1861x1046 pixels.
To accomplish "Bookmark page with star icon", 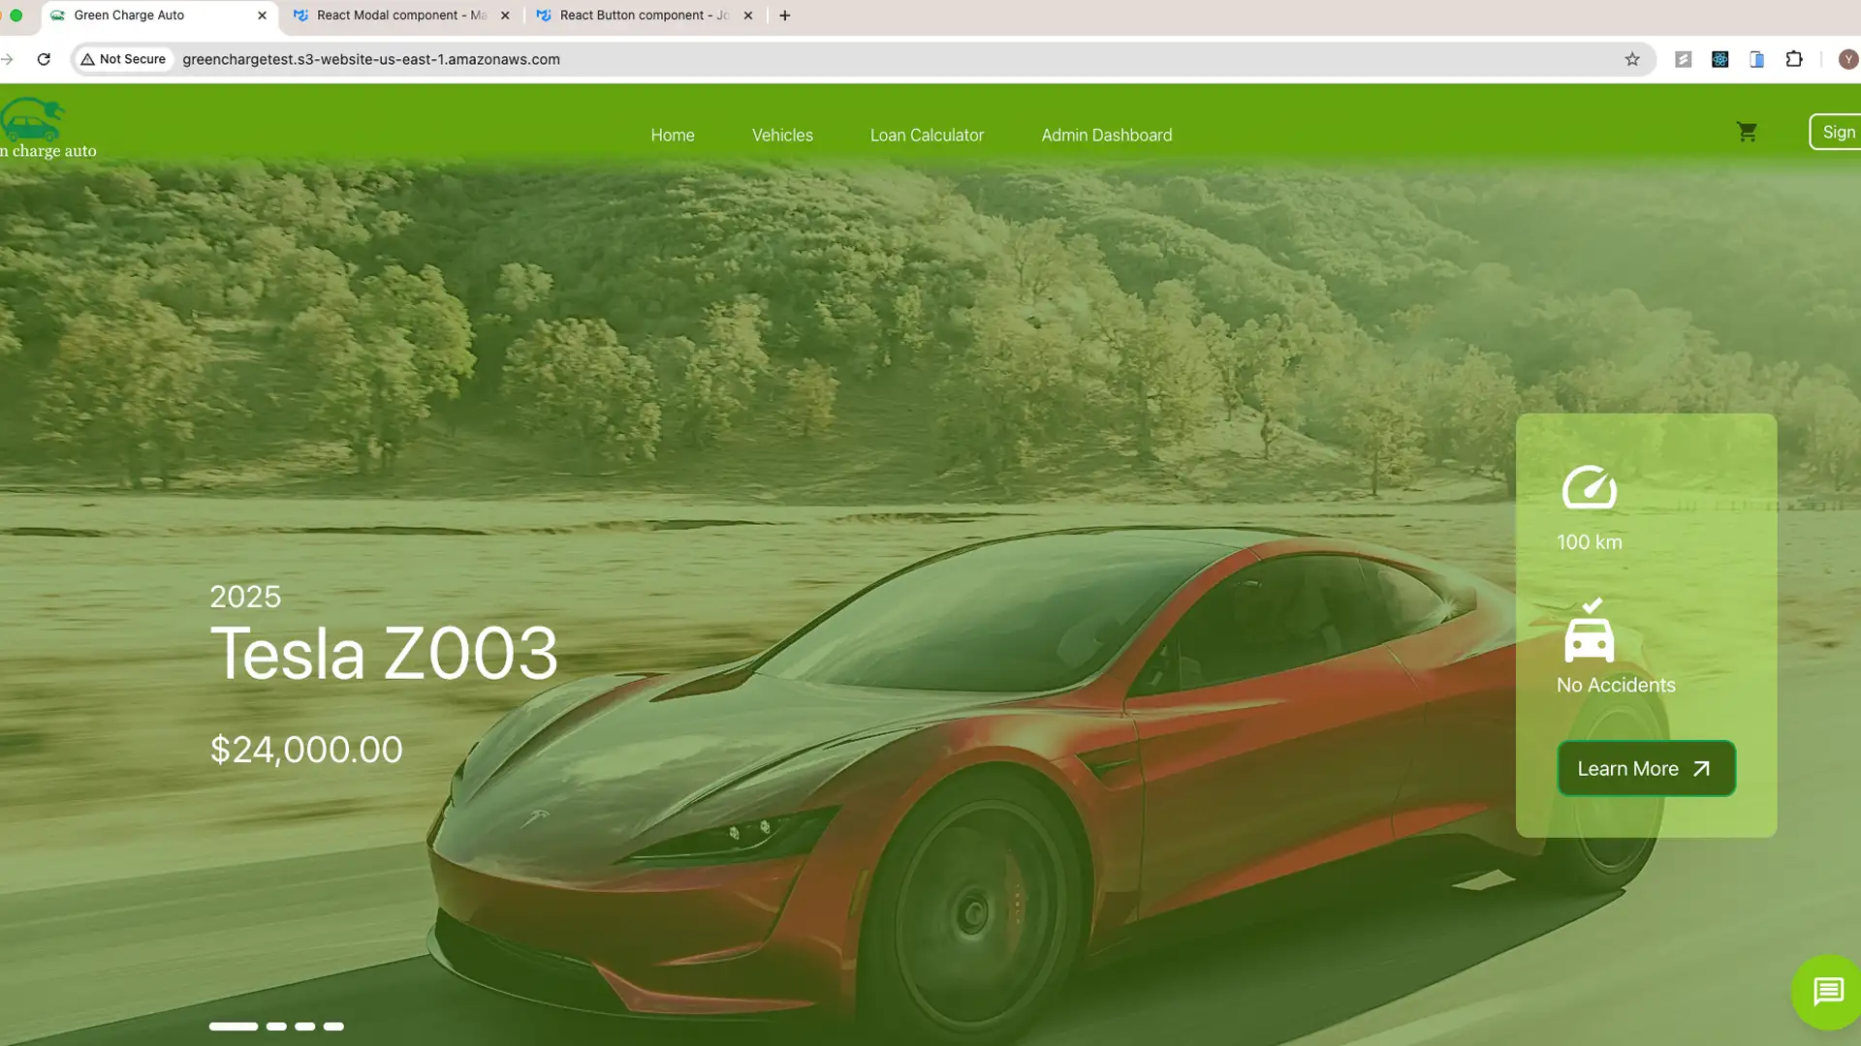I will pos(1632,59).
